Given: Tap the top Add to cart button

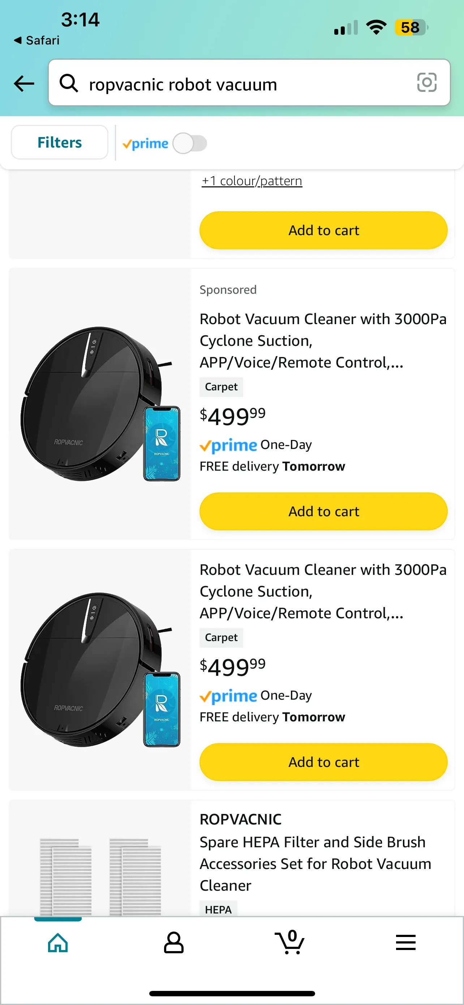Looking at the screenshot, I should coord(323,230).
